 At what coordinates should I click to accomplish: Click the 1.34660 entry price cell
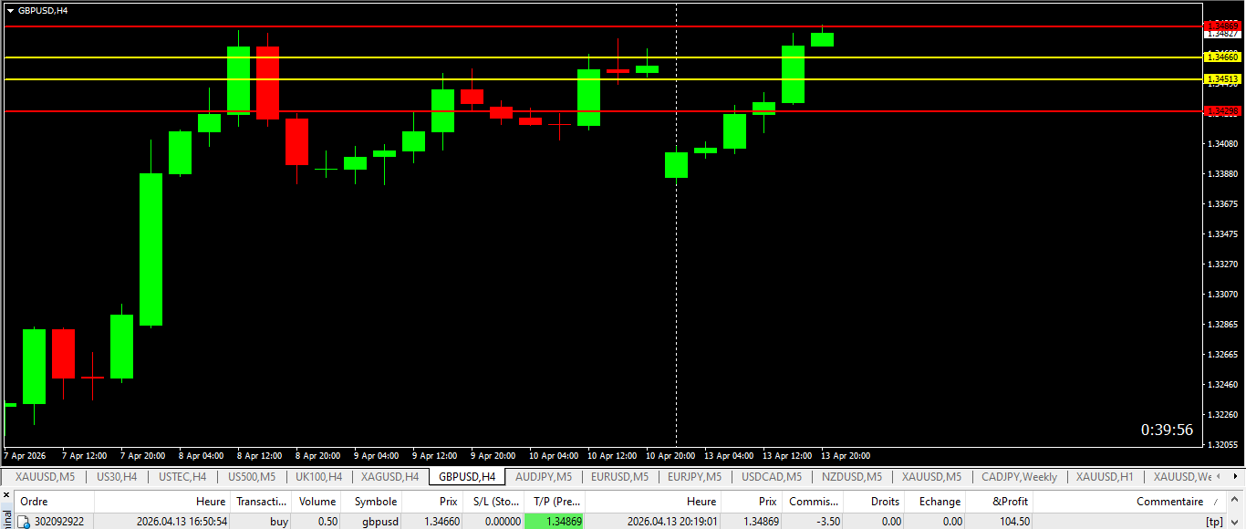click(441, 522)
